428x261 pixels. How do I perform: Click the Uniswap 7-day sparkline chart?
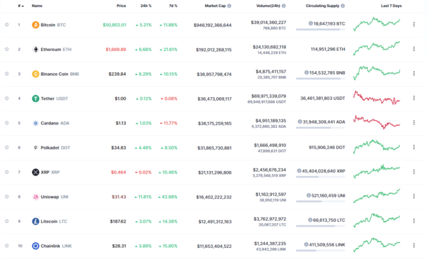click(376, 194)
